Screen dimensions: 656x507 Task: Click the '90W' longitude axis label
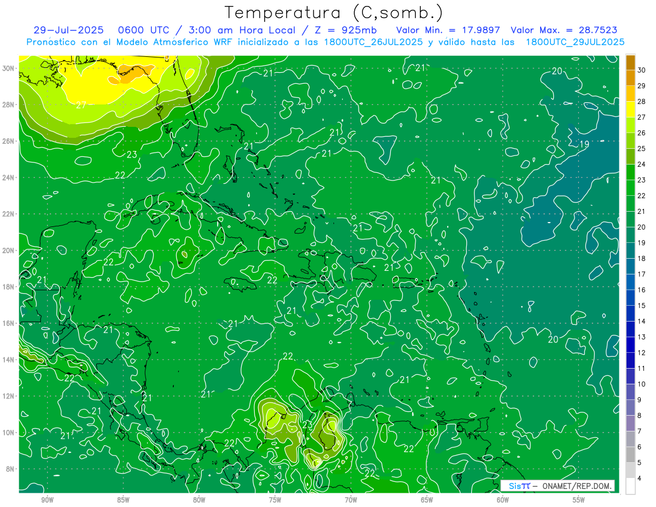[47, 500]
